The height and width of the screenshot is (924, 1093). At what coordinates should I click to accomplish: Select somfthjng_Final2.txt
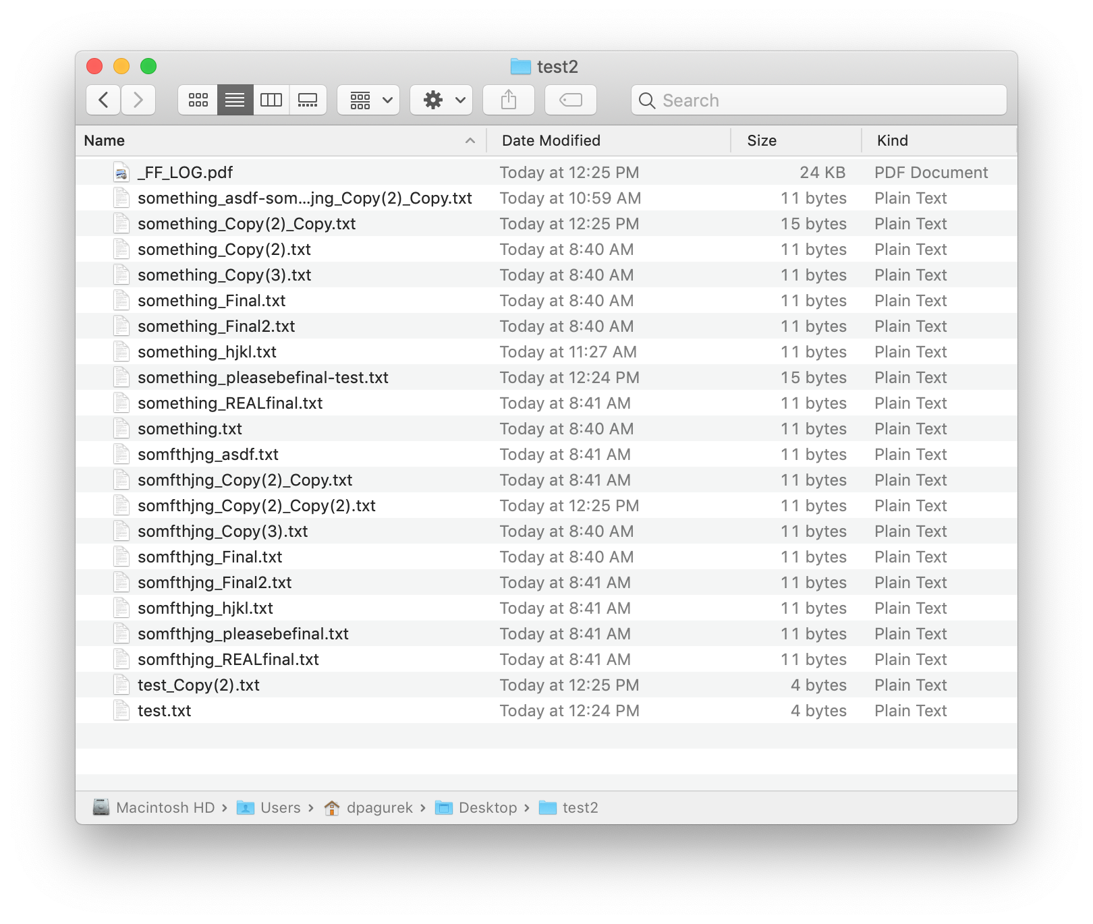coord(215,583)
